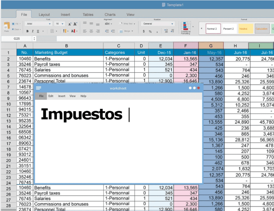Click the increase indent icon
The width and height of the screenshot is (274, 211).
(x=113, y=31)
